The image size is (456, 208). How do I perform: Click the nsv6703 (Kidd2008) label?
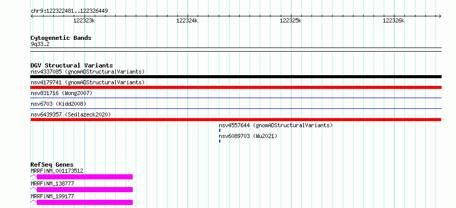(58, 104)
